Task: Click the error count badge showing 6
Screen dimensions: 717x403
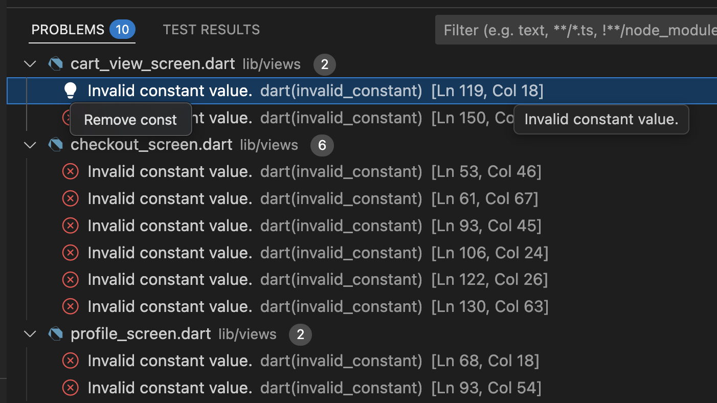Action: click(322, 145)
